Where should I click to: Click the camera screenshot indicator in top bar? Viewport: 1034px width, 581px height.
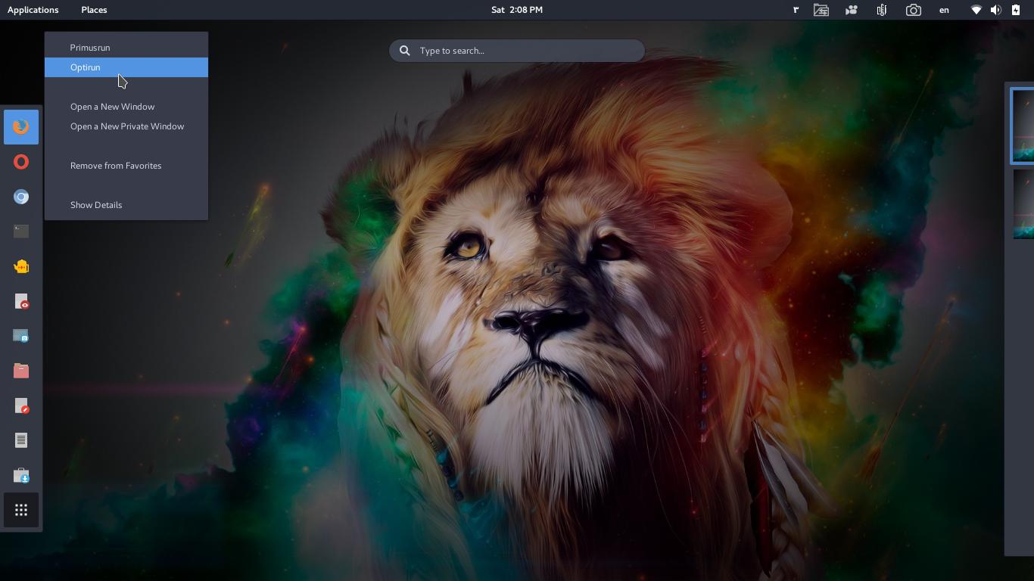pos(914,10)
